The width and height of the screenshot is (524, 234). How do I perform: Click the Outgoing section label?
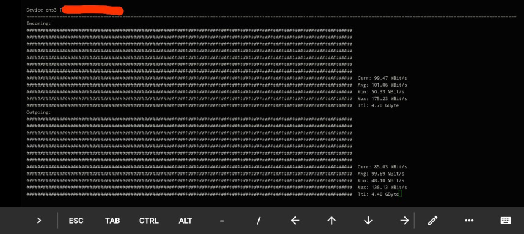[x=38, y=112]
